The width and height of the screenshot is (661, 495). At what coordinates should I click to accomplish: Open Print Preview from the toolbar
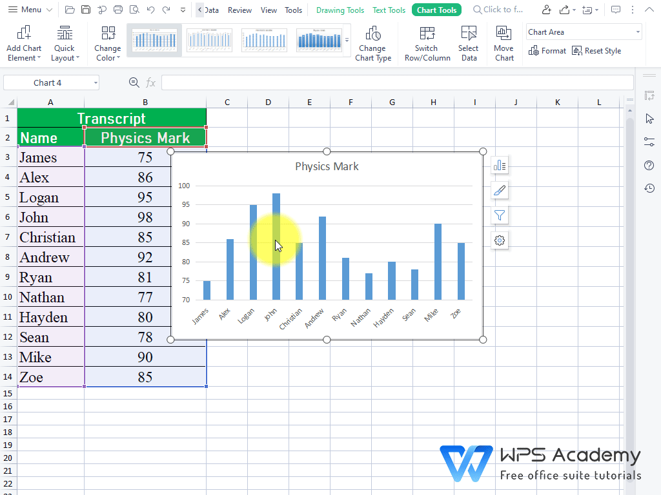coord(134,10)
